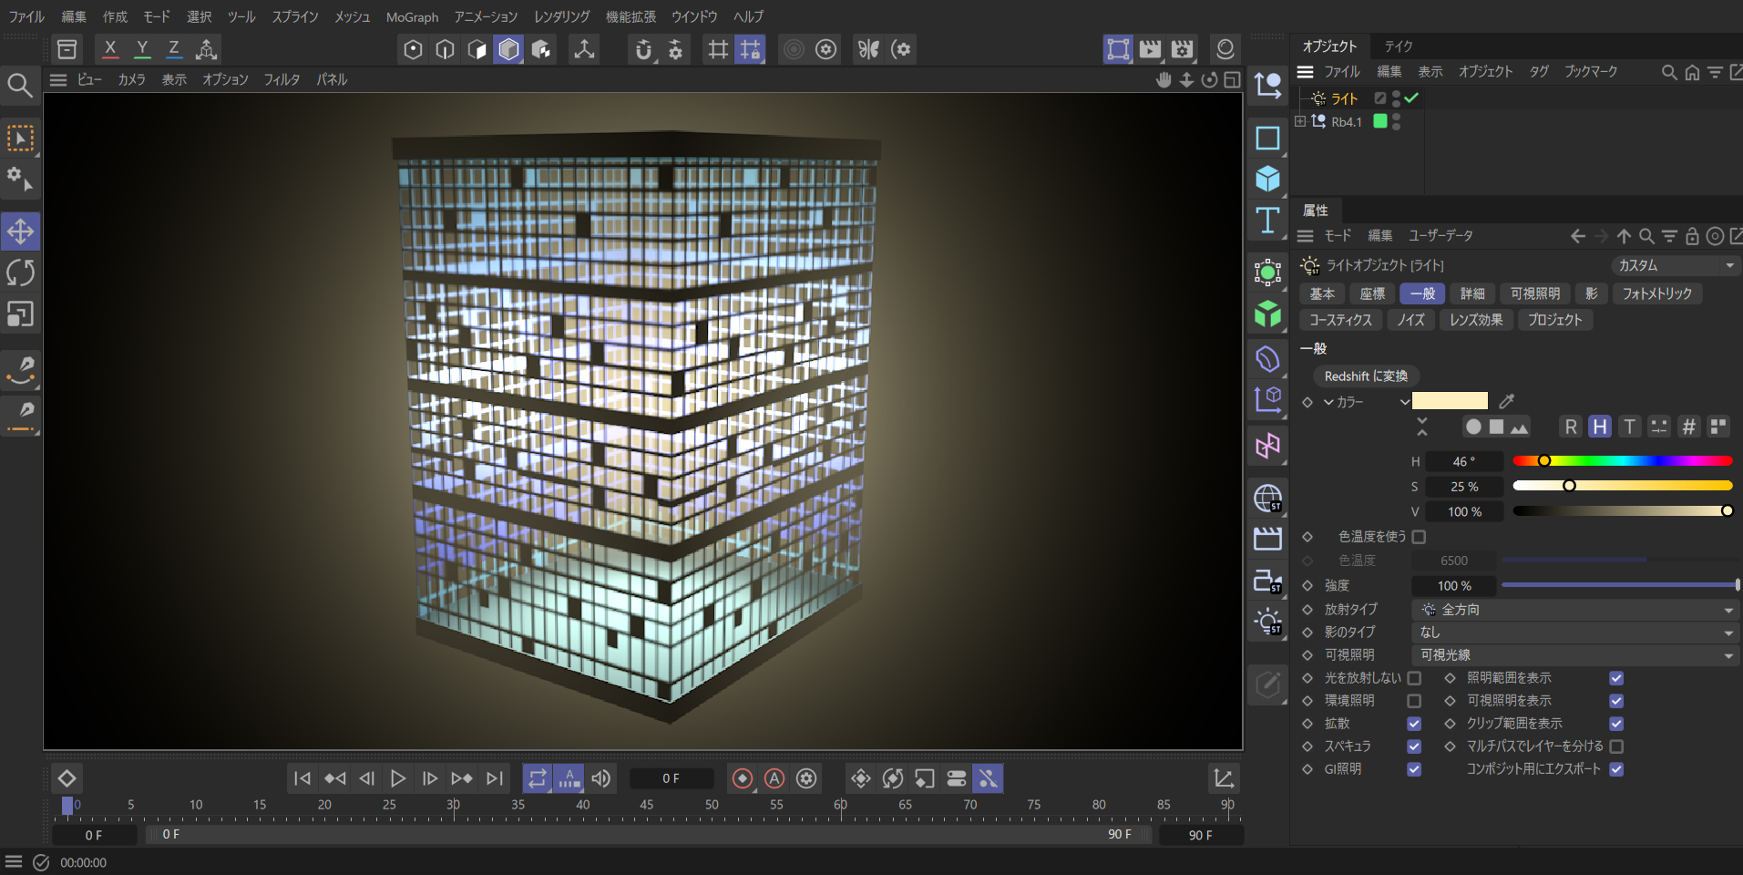This screenshot has width=1743, height=875.
Task: Click the Cube primitive icon
Action: [x=1267, y=179]
